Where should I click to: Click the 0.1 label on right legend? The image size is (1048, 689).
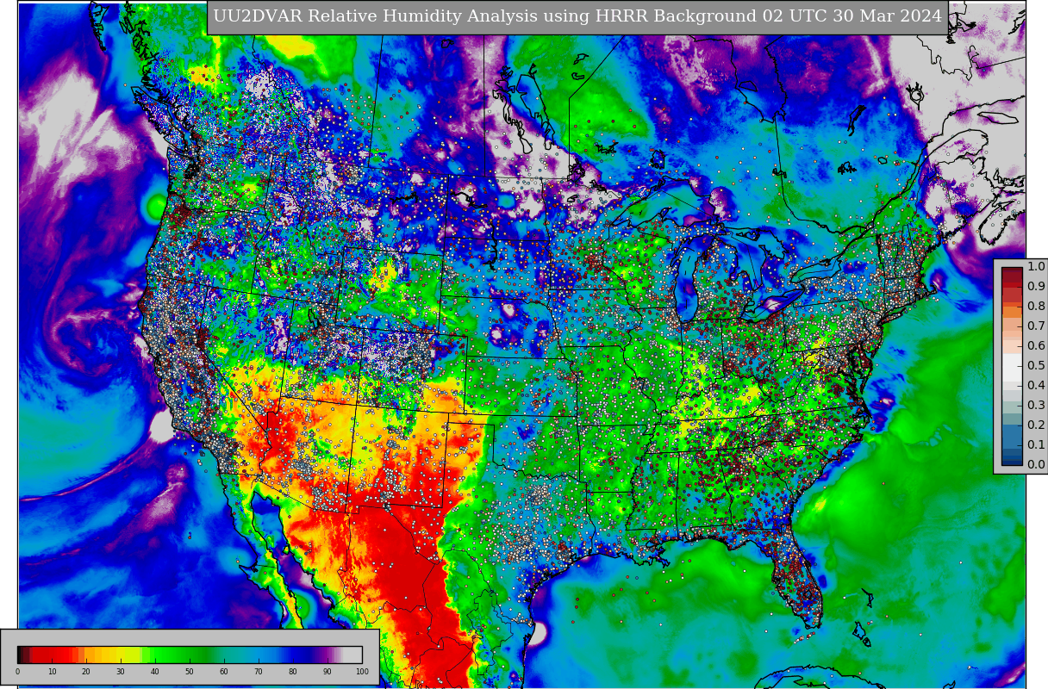point(1036,445)
